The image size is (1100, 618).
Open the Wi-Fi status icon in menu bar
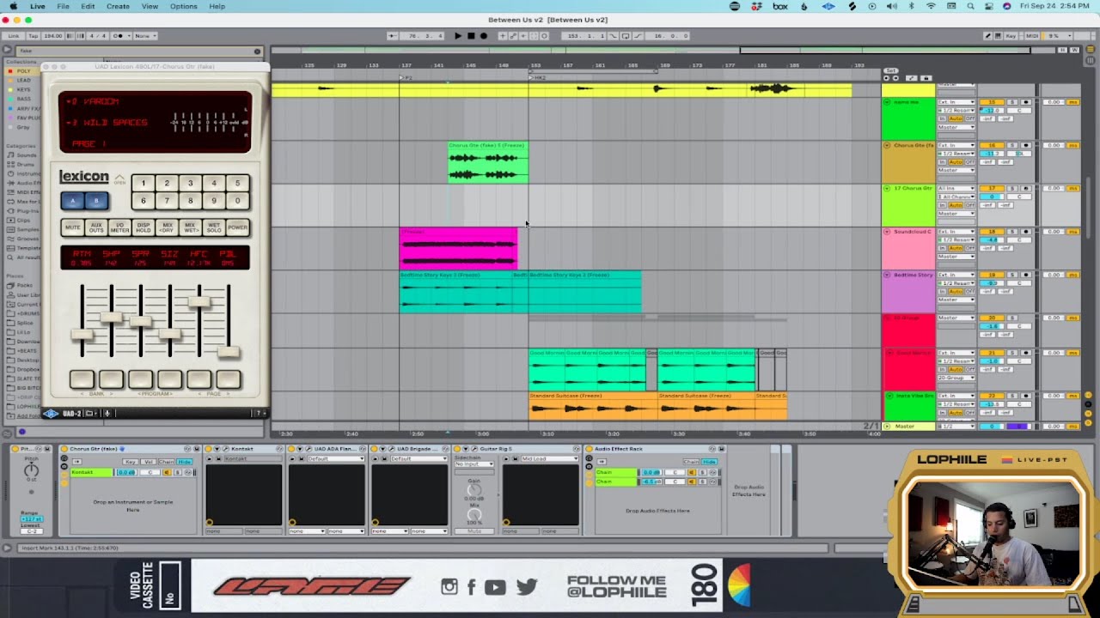[931, 6]
